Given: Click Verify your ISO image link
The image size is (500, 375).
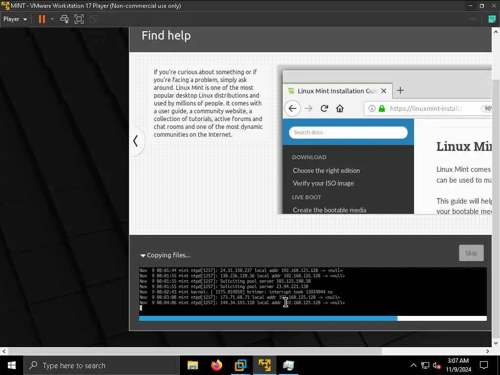Looking at the screenshot, I should tap(323, 184).
